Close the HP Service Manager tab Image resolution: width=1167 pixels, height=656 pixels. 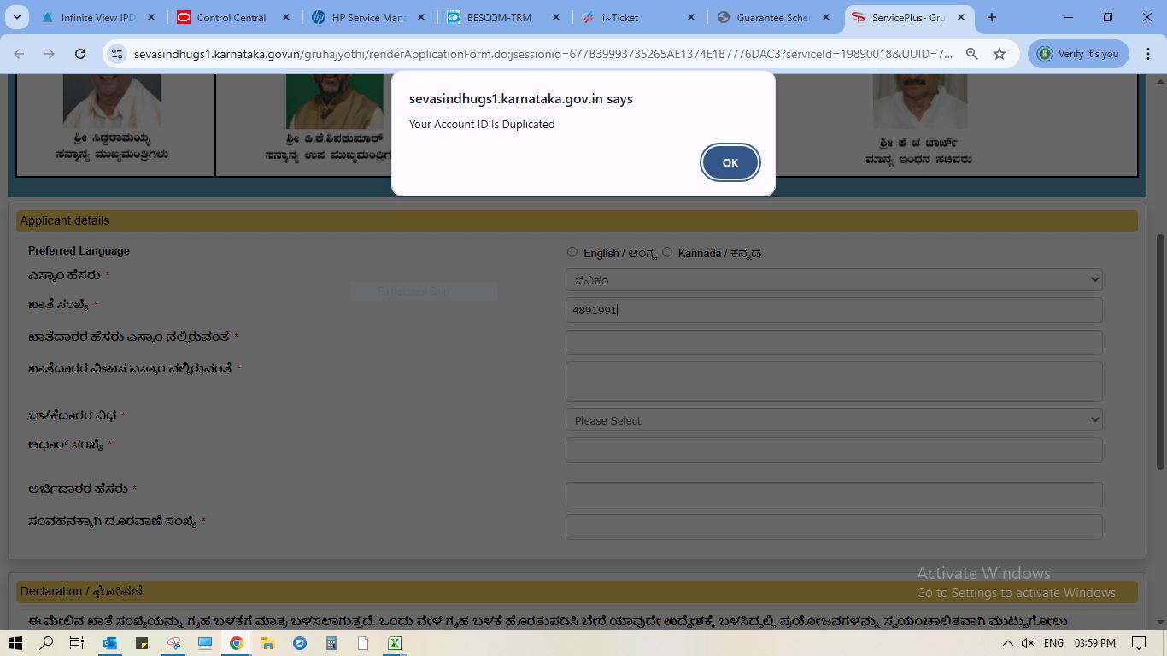[x=421, y=17]
